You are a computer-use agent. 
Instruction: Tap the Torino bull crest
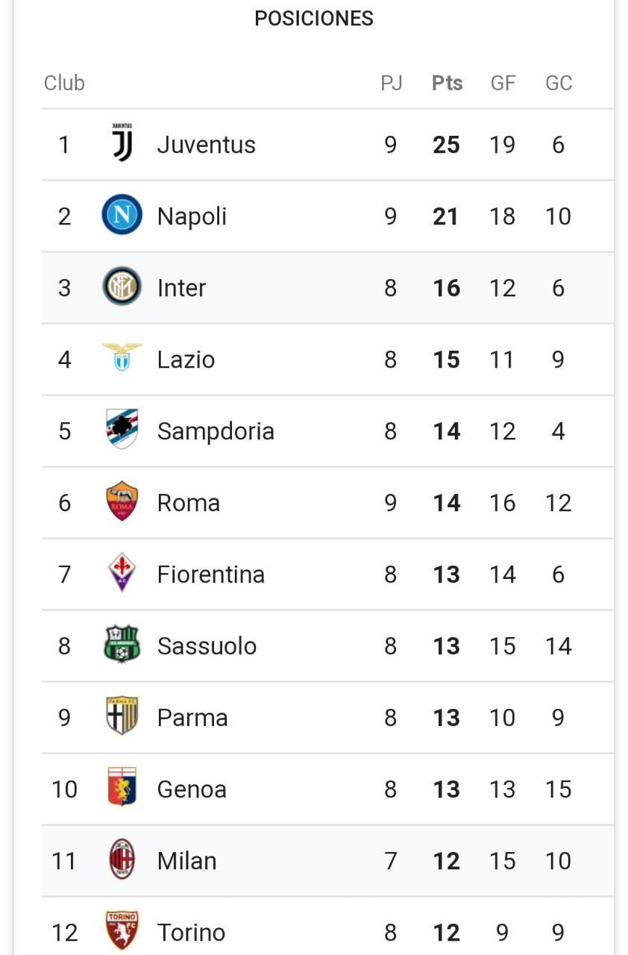click(122, 930)
